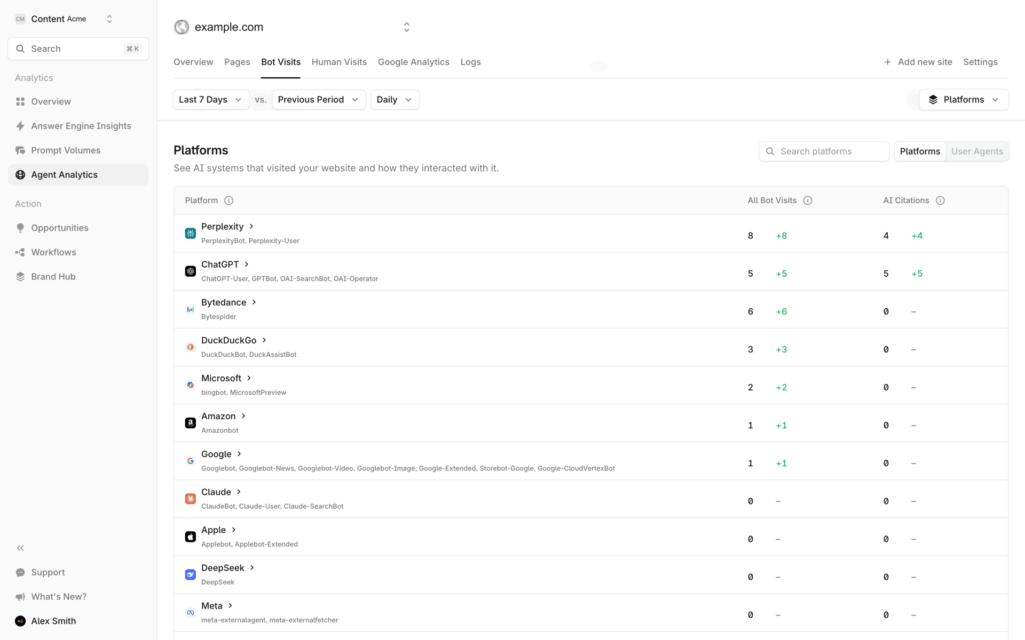Open the Last 7 Days dropdown
The height and width of the screenshot is (640, 1025).
click(211, 100)
